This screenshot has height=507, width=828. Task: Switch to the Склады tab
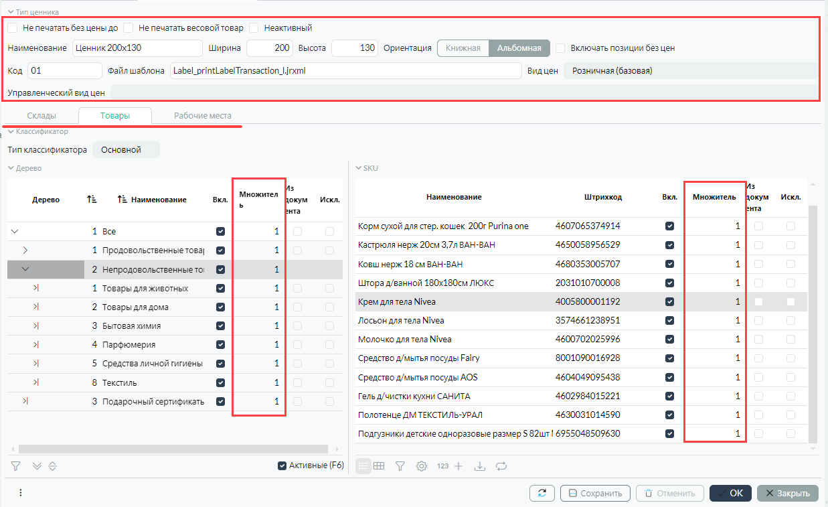[x=41, y=116]
